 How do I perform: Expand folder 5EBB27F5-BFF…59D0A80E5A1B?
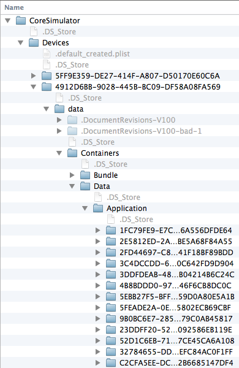98,296
